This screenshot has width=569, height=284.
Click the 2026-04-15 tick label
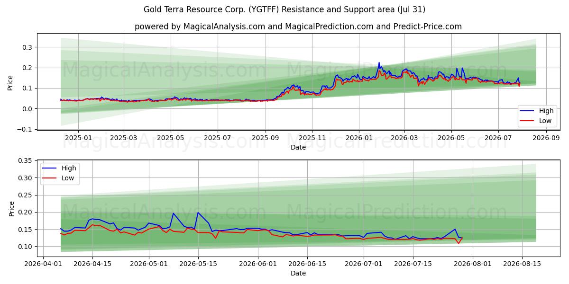click(x=92, y=264)
